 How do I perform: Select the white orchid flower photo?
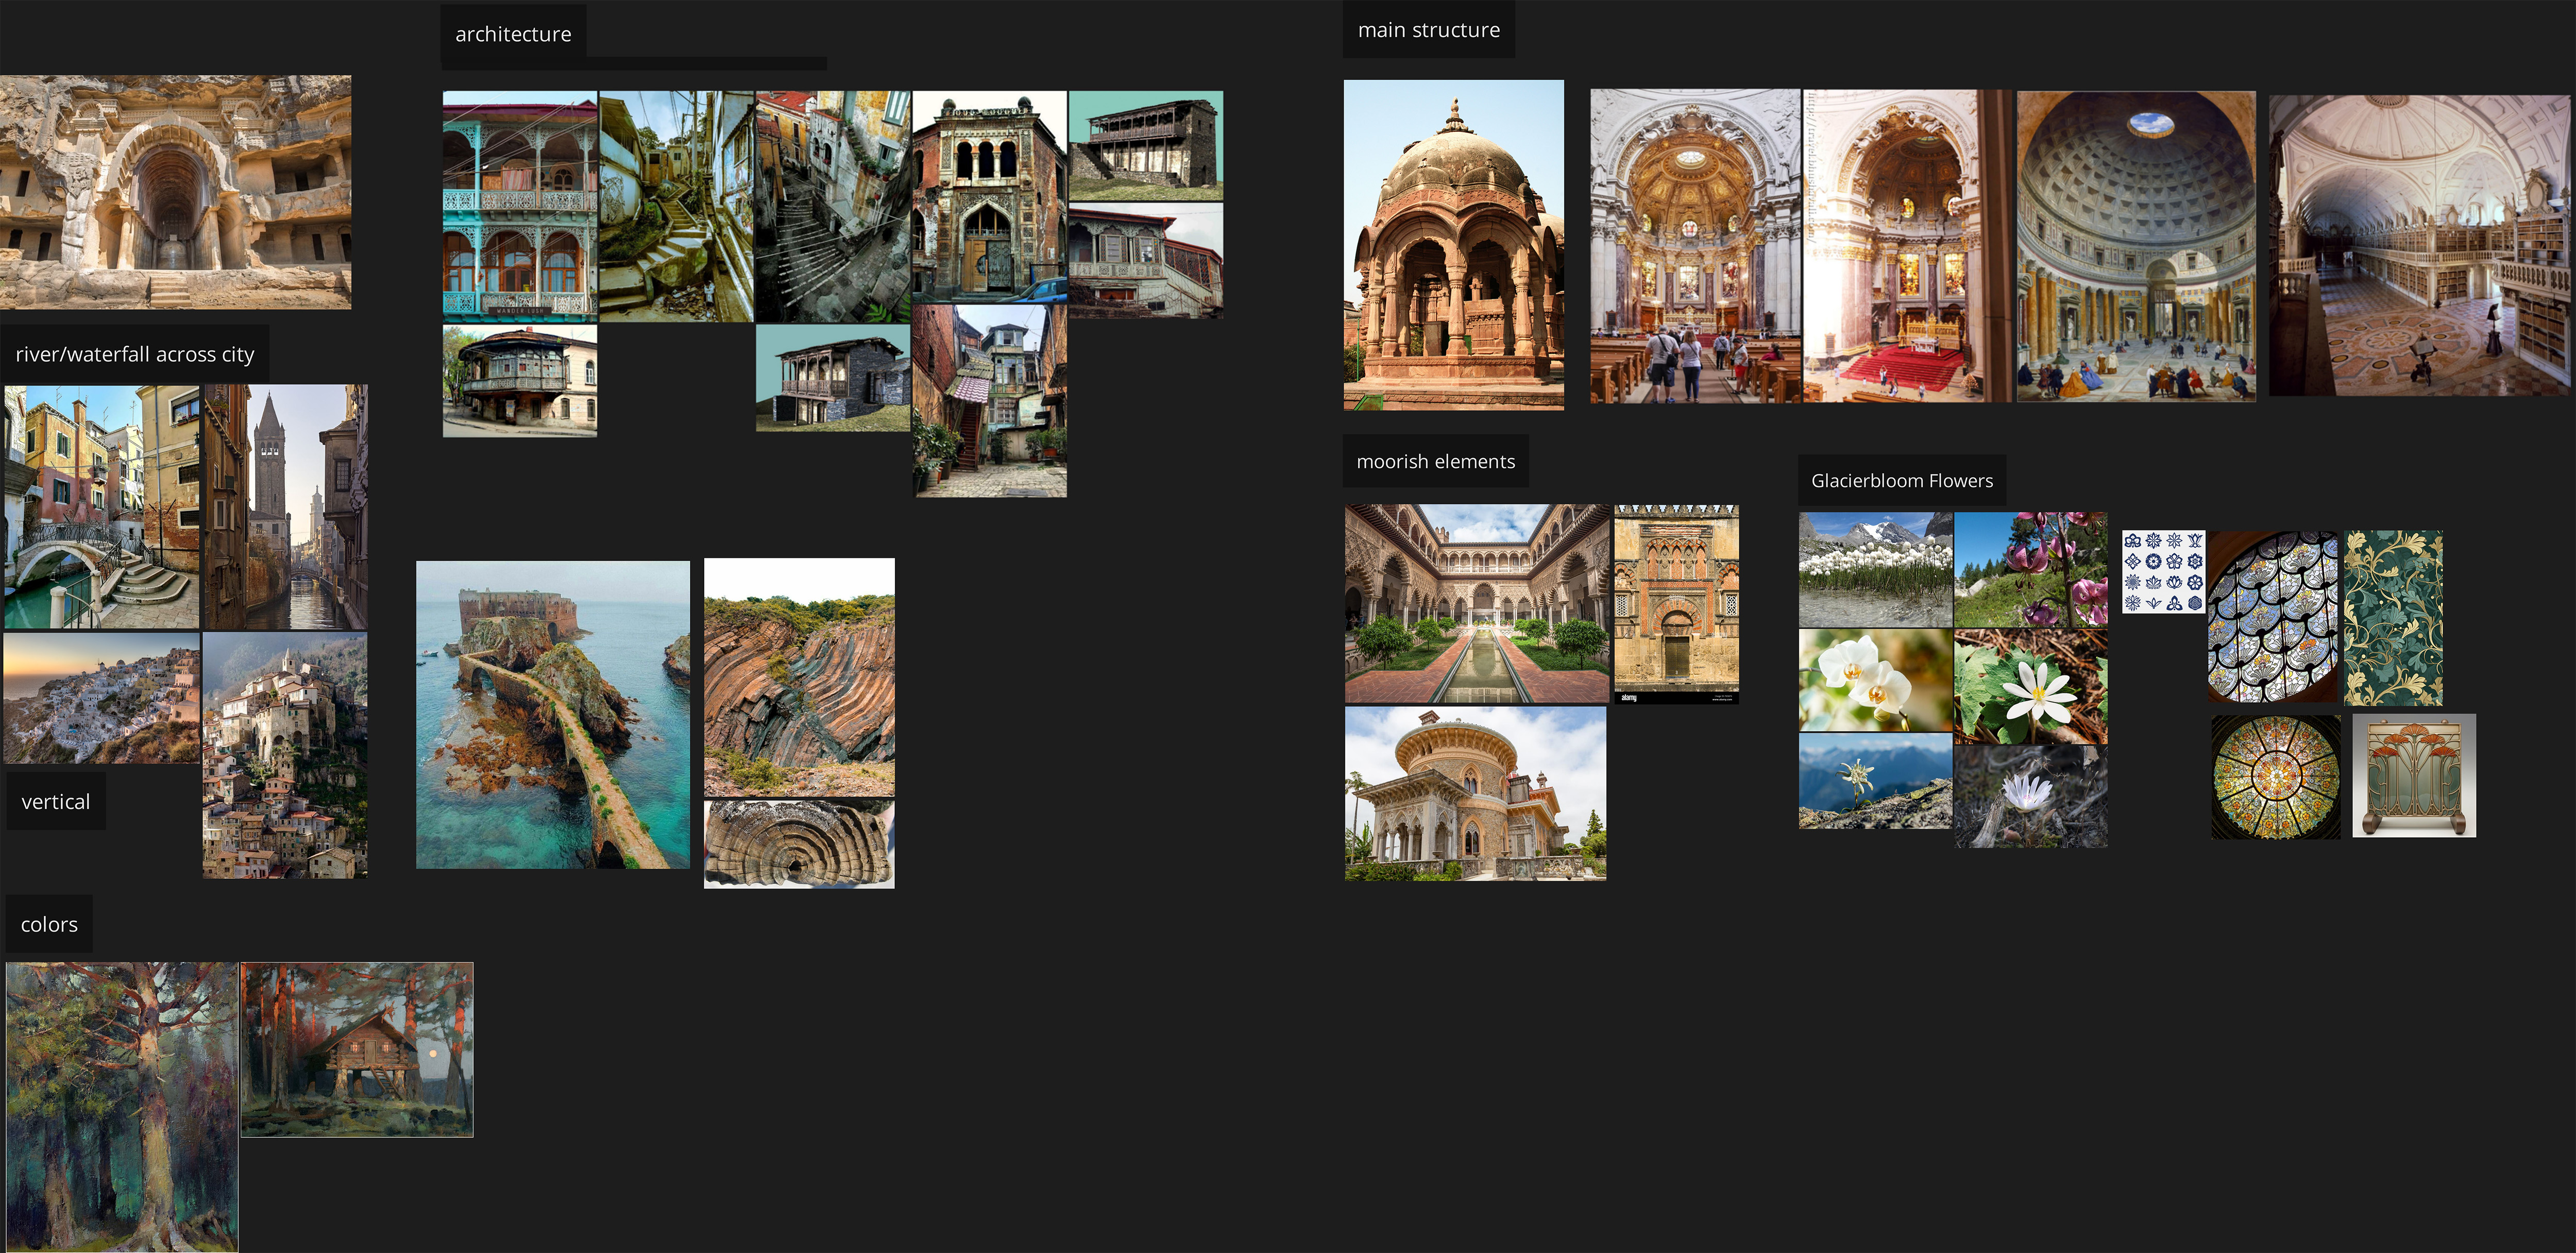[x=1875, y=680]
